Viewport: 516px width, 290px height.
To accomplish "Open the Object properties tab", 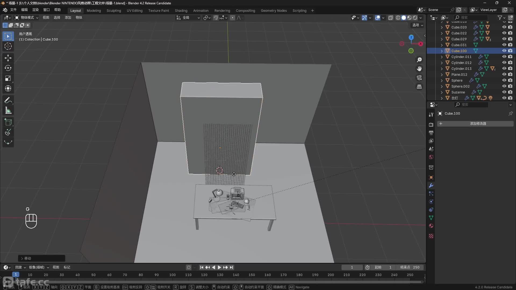I will click(431, 177).
